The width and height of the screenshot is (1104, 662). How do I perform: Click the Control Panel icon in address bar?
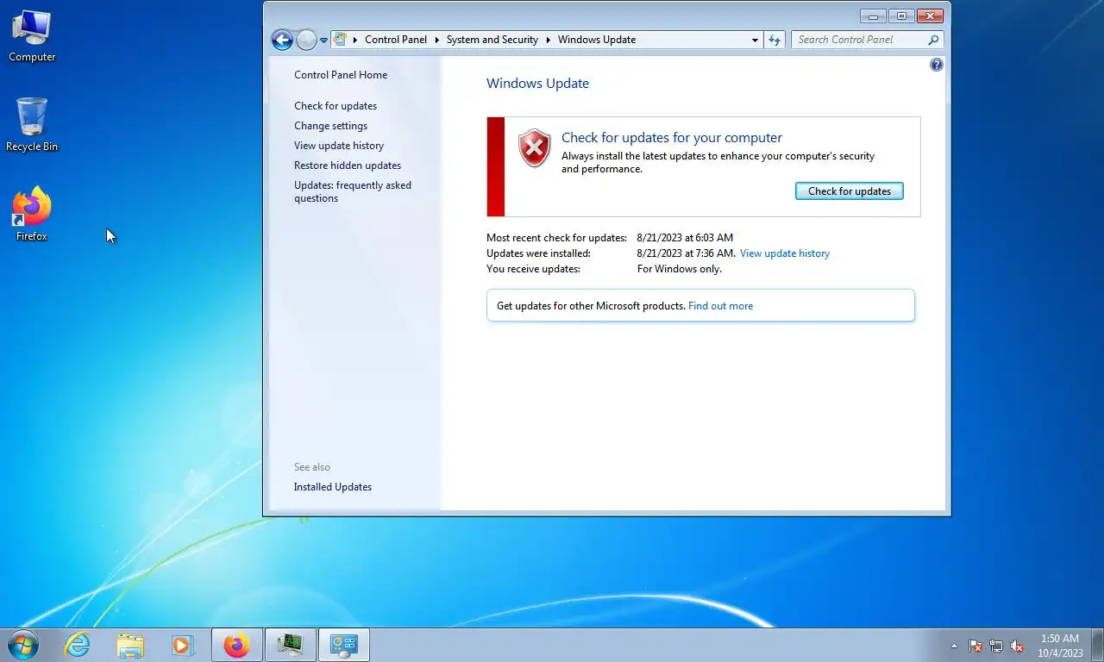341,40
